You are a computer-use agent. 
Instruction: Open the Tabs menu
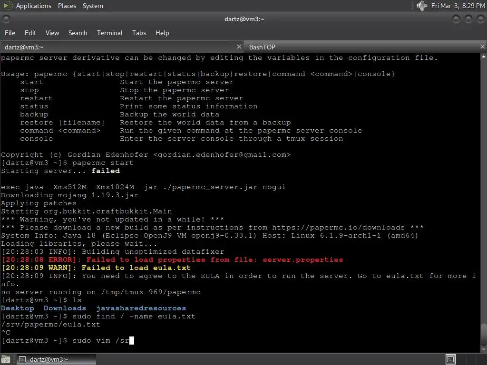point(139,33)
